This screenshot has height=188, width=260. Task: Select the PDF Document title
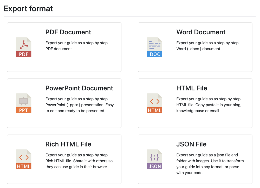[68, 32]
